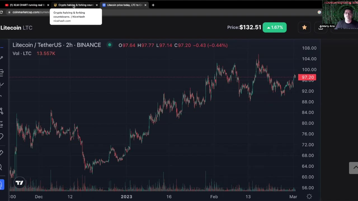Switch to the Litecoin price today tab
Viewport: 358px width, 201px height.
(x=124, y=5)
